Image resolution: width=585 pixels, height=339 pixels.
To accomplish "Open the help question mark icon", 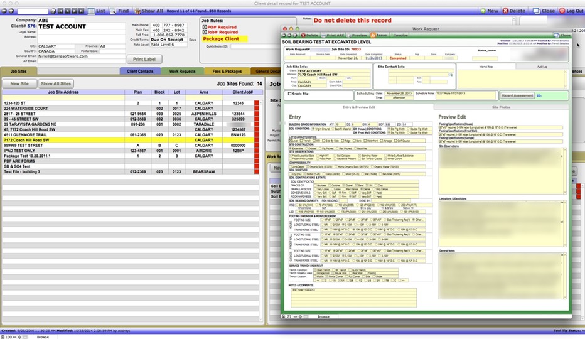I will click(53, 11).
